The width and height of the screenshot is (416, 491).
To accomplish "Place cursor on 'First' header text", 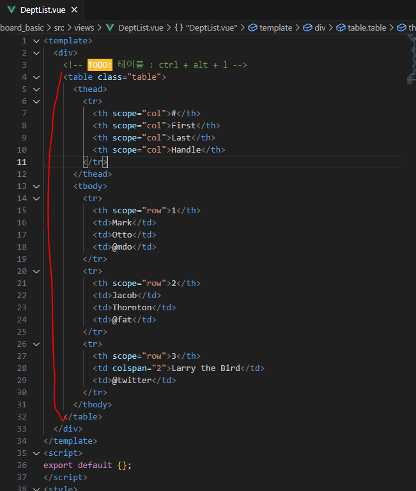I will (183, 126).
